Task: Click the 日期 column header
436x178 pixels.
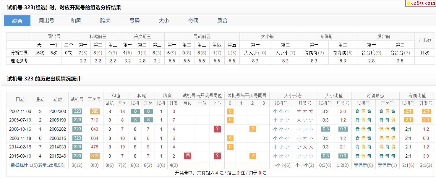Action: pos(20,99)
